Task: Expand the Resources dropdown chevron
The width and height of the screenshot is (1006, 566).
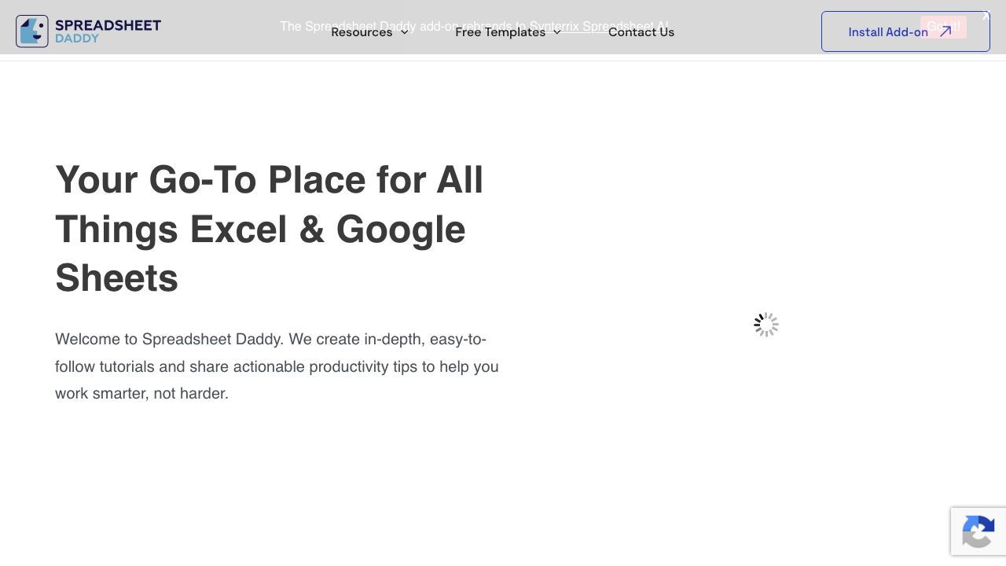Action: tap(404, 32)
